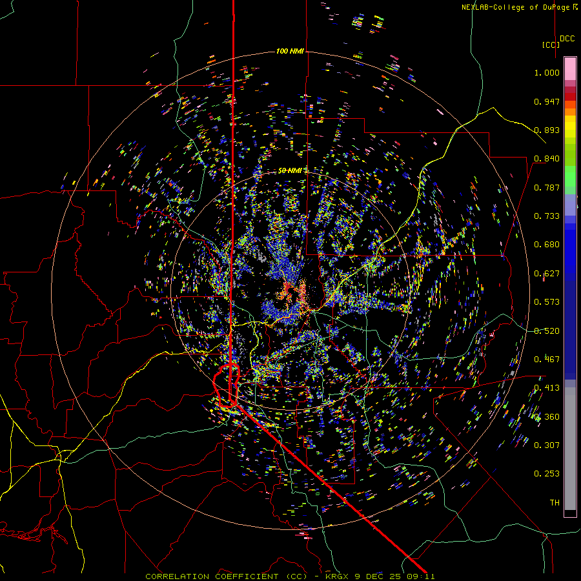The width and height of the screenshot is (581, 581).
Task: Click the [CC] units label
Action: pos(551,45)
